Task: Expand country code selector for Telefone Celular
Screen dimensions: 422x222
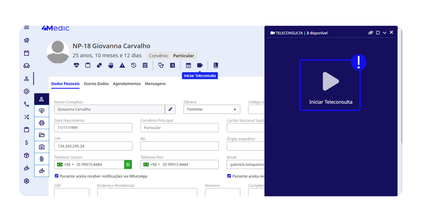Action: pos(66,164)
